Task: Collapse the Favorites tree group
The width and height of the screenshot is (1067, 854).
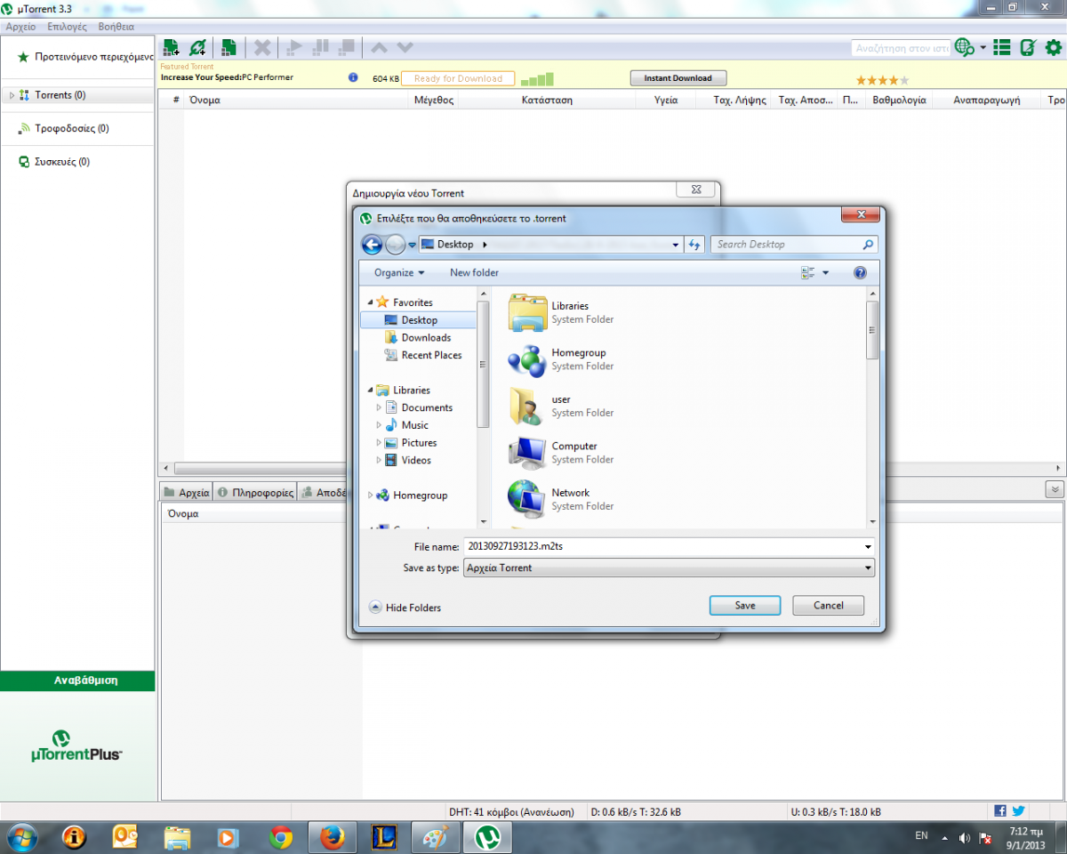Action: coord(370,302)
